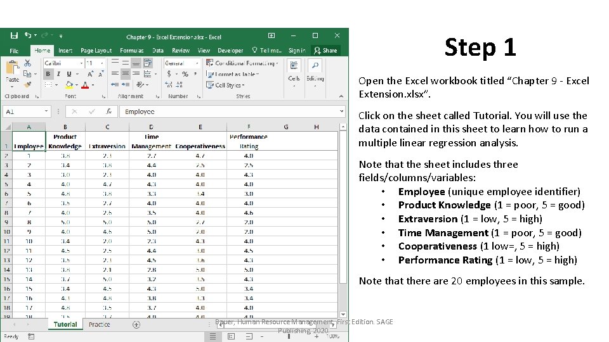Viewport: 609px width, 342px height.
Task: Click the Ribbon Display Options icon
Action: pyautogui.click(x=272, y=35)
